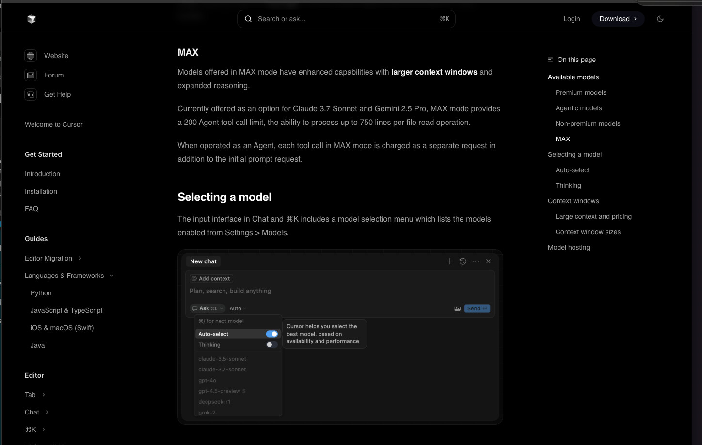Close the New chat panel
The image size is (702, 445).
tap(488, 261)
